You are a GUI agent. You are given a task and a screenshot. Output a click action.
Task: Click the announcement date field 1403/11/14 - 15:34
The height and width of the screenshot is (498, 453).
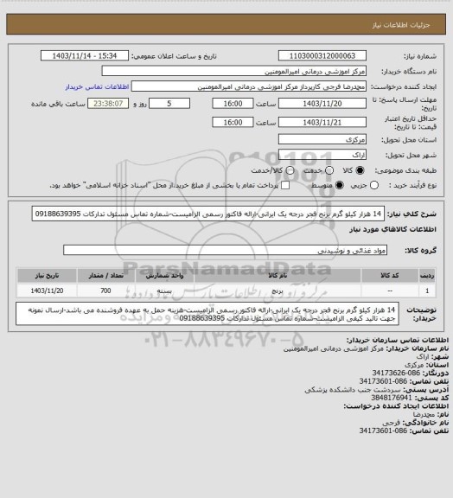[x=85, y=56]
